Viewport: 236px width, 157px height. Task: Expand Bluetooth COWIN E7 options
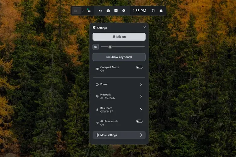point(141,110)
